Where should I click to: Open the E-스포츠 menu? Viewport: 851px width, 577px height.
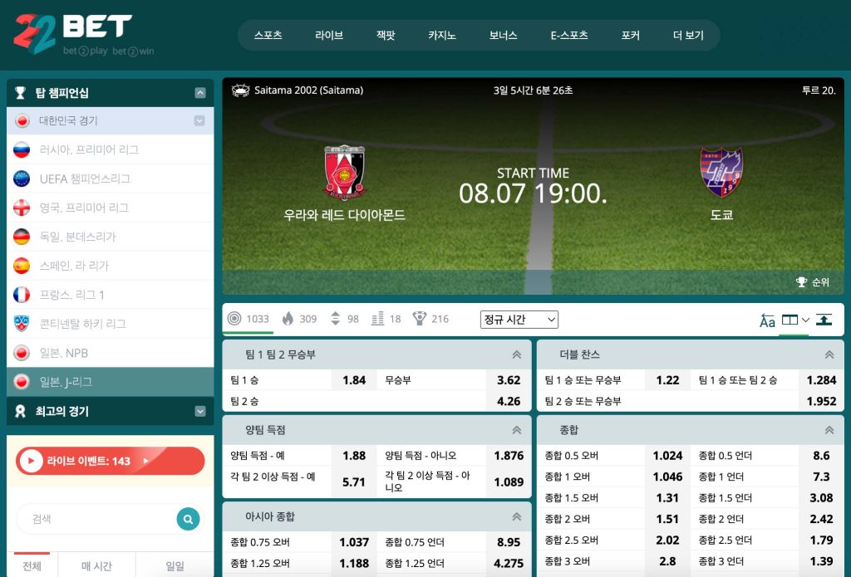tap(569, 35)
